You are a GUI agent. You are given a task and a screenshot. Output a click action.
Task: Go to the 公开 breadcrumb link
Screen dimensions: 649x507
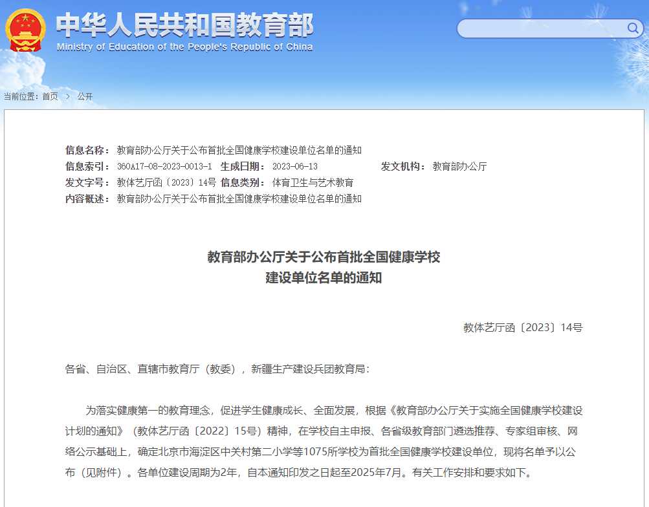tap(85, 96)
